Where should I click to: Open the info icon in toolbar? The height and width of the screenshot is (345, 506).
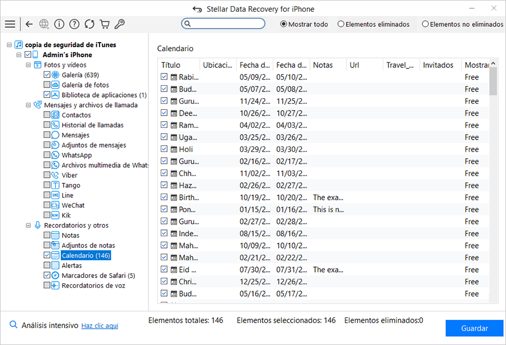tap(59, 24)
